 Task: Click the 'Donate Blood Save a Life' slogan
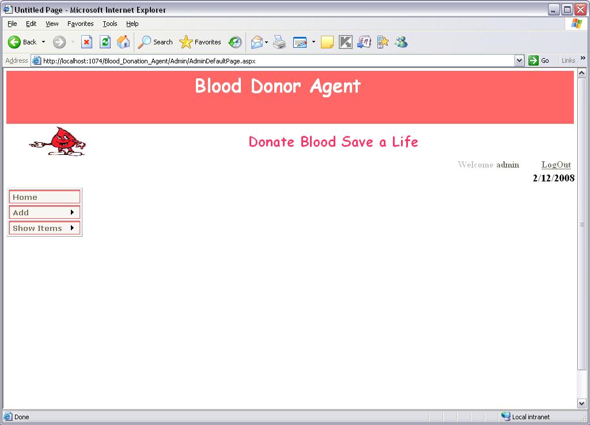(334, 142)
